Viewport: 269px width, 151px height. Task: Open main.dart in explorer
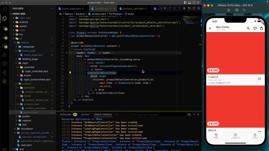point(26,145)
